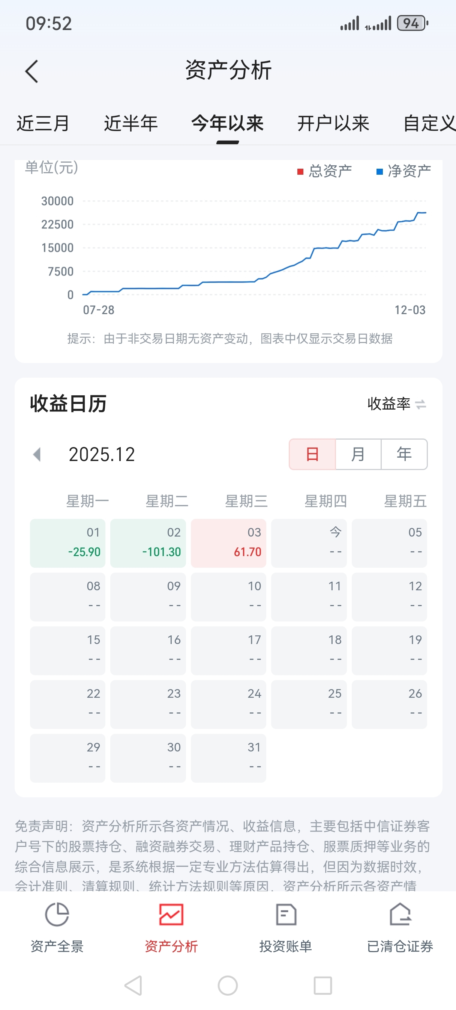Tap the 资产分析 chart icon
This screenshot has height=1010, width=456.
pyautogui.click(x=171, y=915)
